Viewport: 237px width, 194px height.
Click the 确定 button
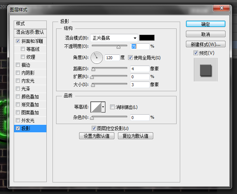205,24
